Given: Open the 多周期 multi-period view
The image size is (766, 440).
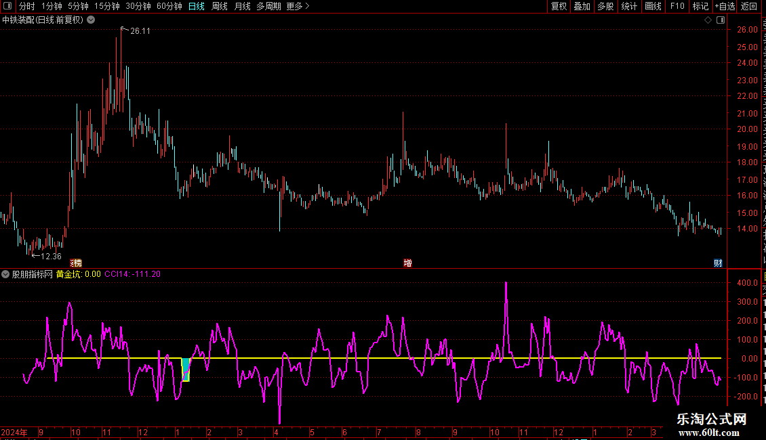Looking at the screenshot, I should pyautogui.click(x=268, y=6).
